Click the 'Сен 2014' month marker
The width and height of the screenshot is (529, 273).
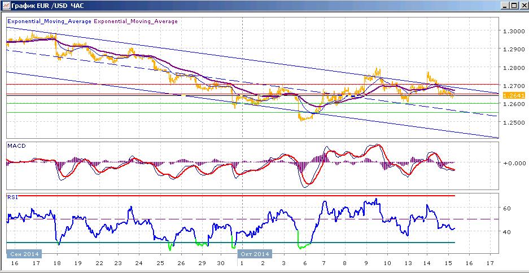tap(24, 254)
